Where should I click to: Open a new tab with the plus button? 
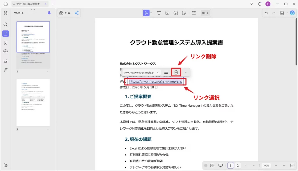tap(53, 4)
